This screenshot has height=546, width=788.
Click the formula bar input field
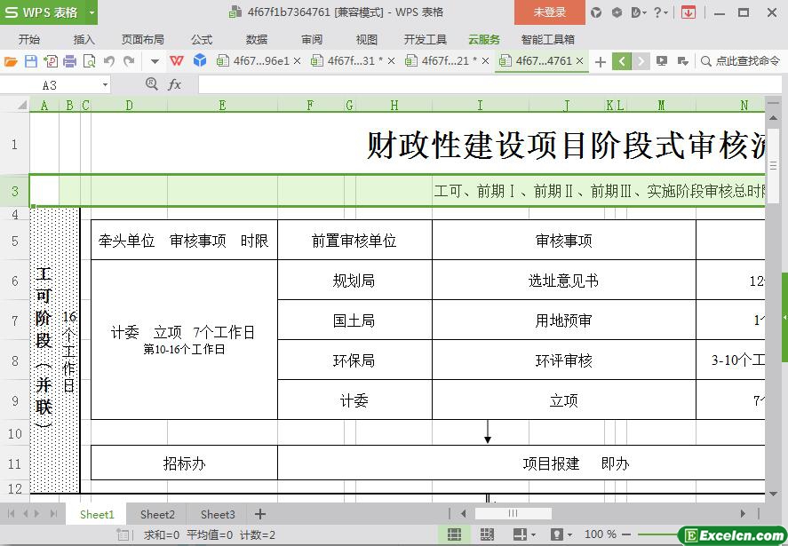click(480, 84)
